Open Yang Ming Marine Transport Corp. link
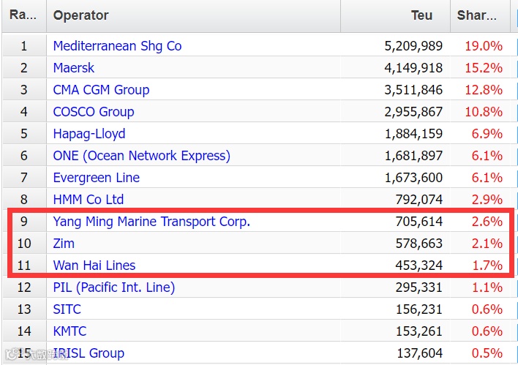Image resolution: width=518 pixels, height=365 pixels. click(151, 222)
